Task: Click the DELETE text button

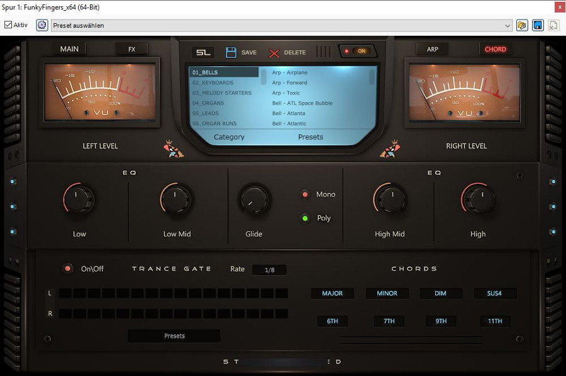Action: tap(295, 52)
